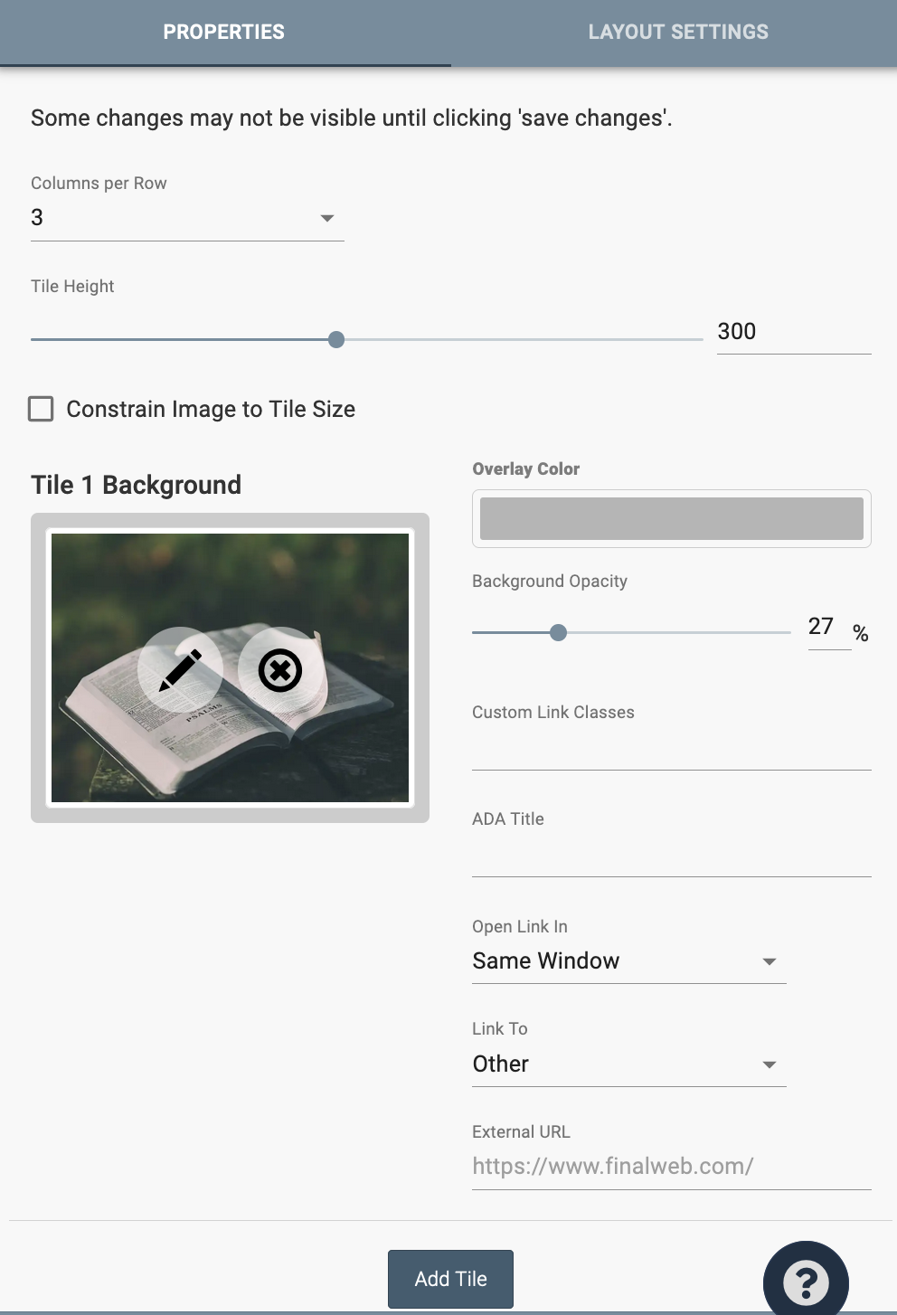Click the 'Constrain Image to Tile Size' label

[211, 410]
